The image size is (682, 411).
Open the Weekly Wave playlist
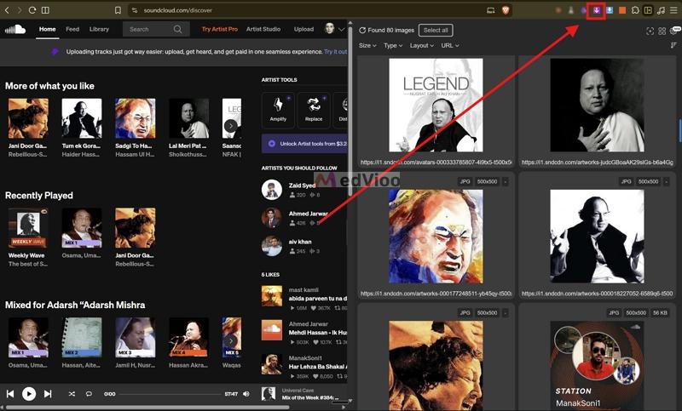point(28,228)
